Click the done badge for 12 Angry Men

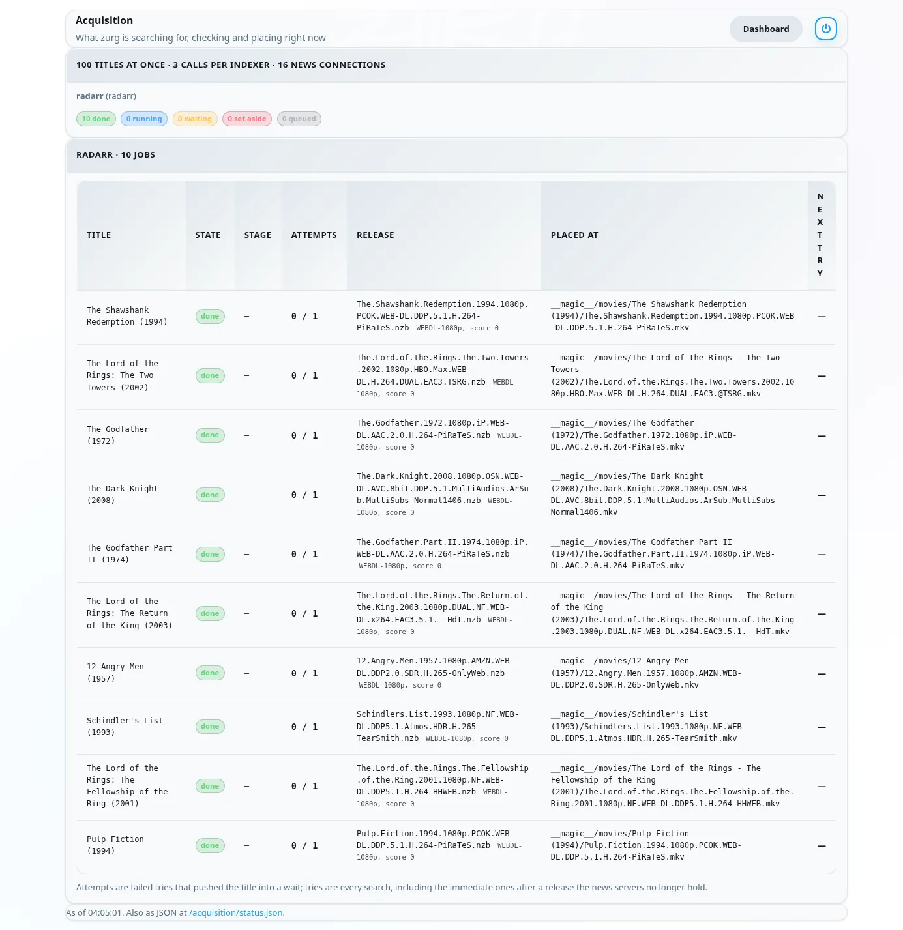tap(210, 673)
